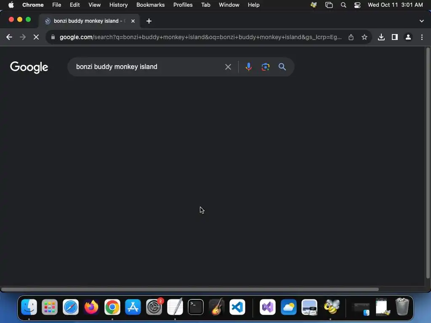Screen dimensions: 431x323
Task: Open Spotlight search in the menu bar
Action: pyautogui.click(x=343, y=5)
